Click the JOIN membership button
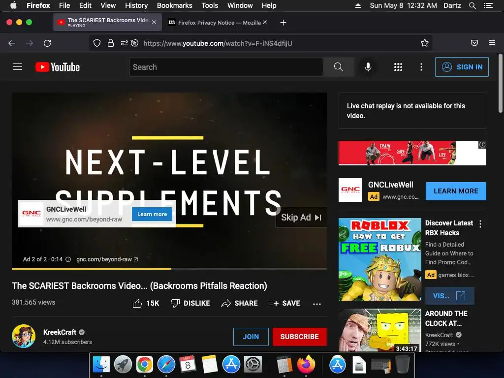Viewport: 504px width, 378px height. coord(251,337)
